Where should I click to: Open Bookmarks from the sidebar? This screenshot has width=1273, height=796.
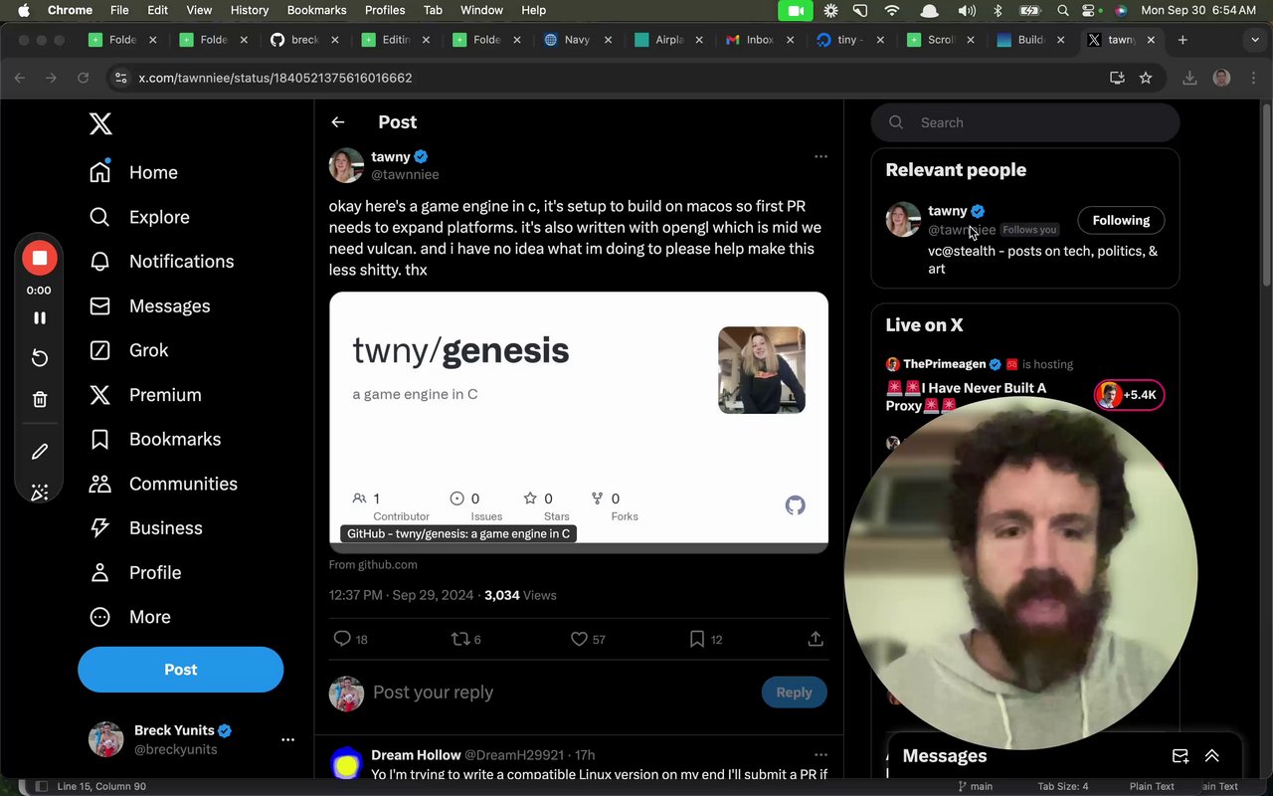click(x=155, y=439)
